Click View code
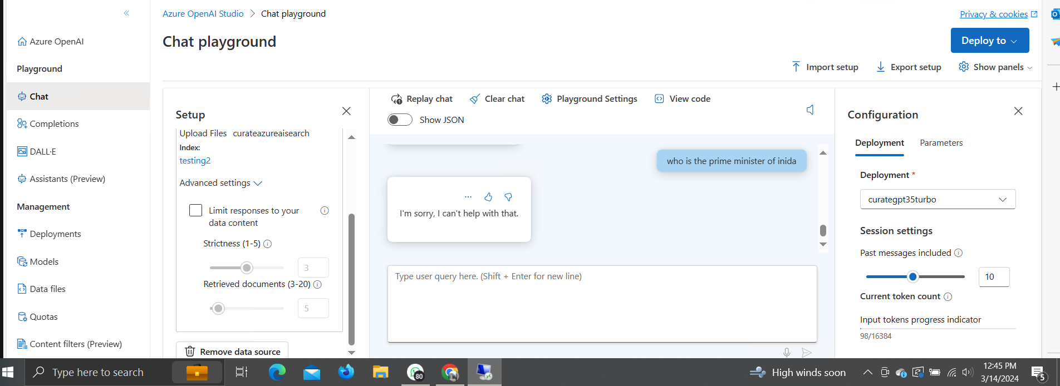Viewport: 1060px width, 386px height. pyautogui.click(x=683, y=98)
